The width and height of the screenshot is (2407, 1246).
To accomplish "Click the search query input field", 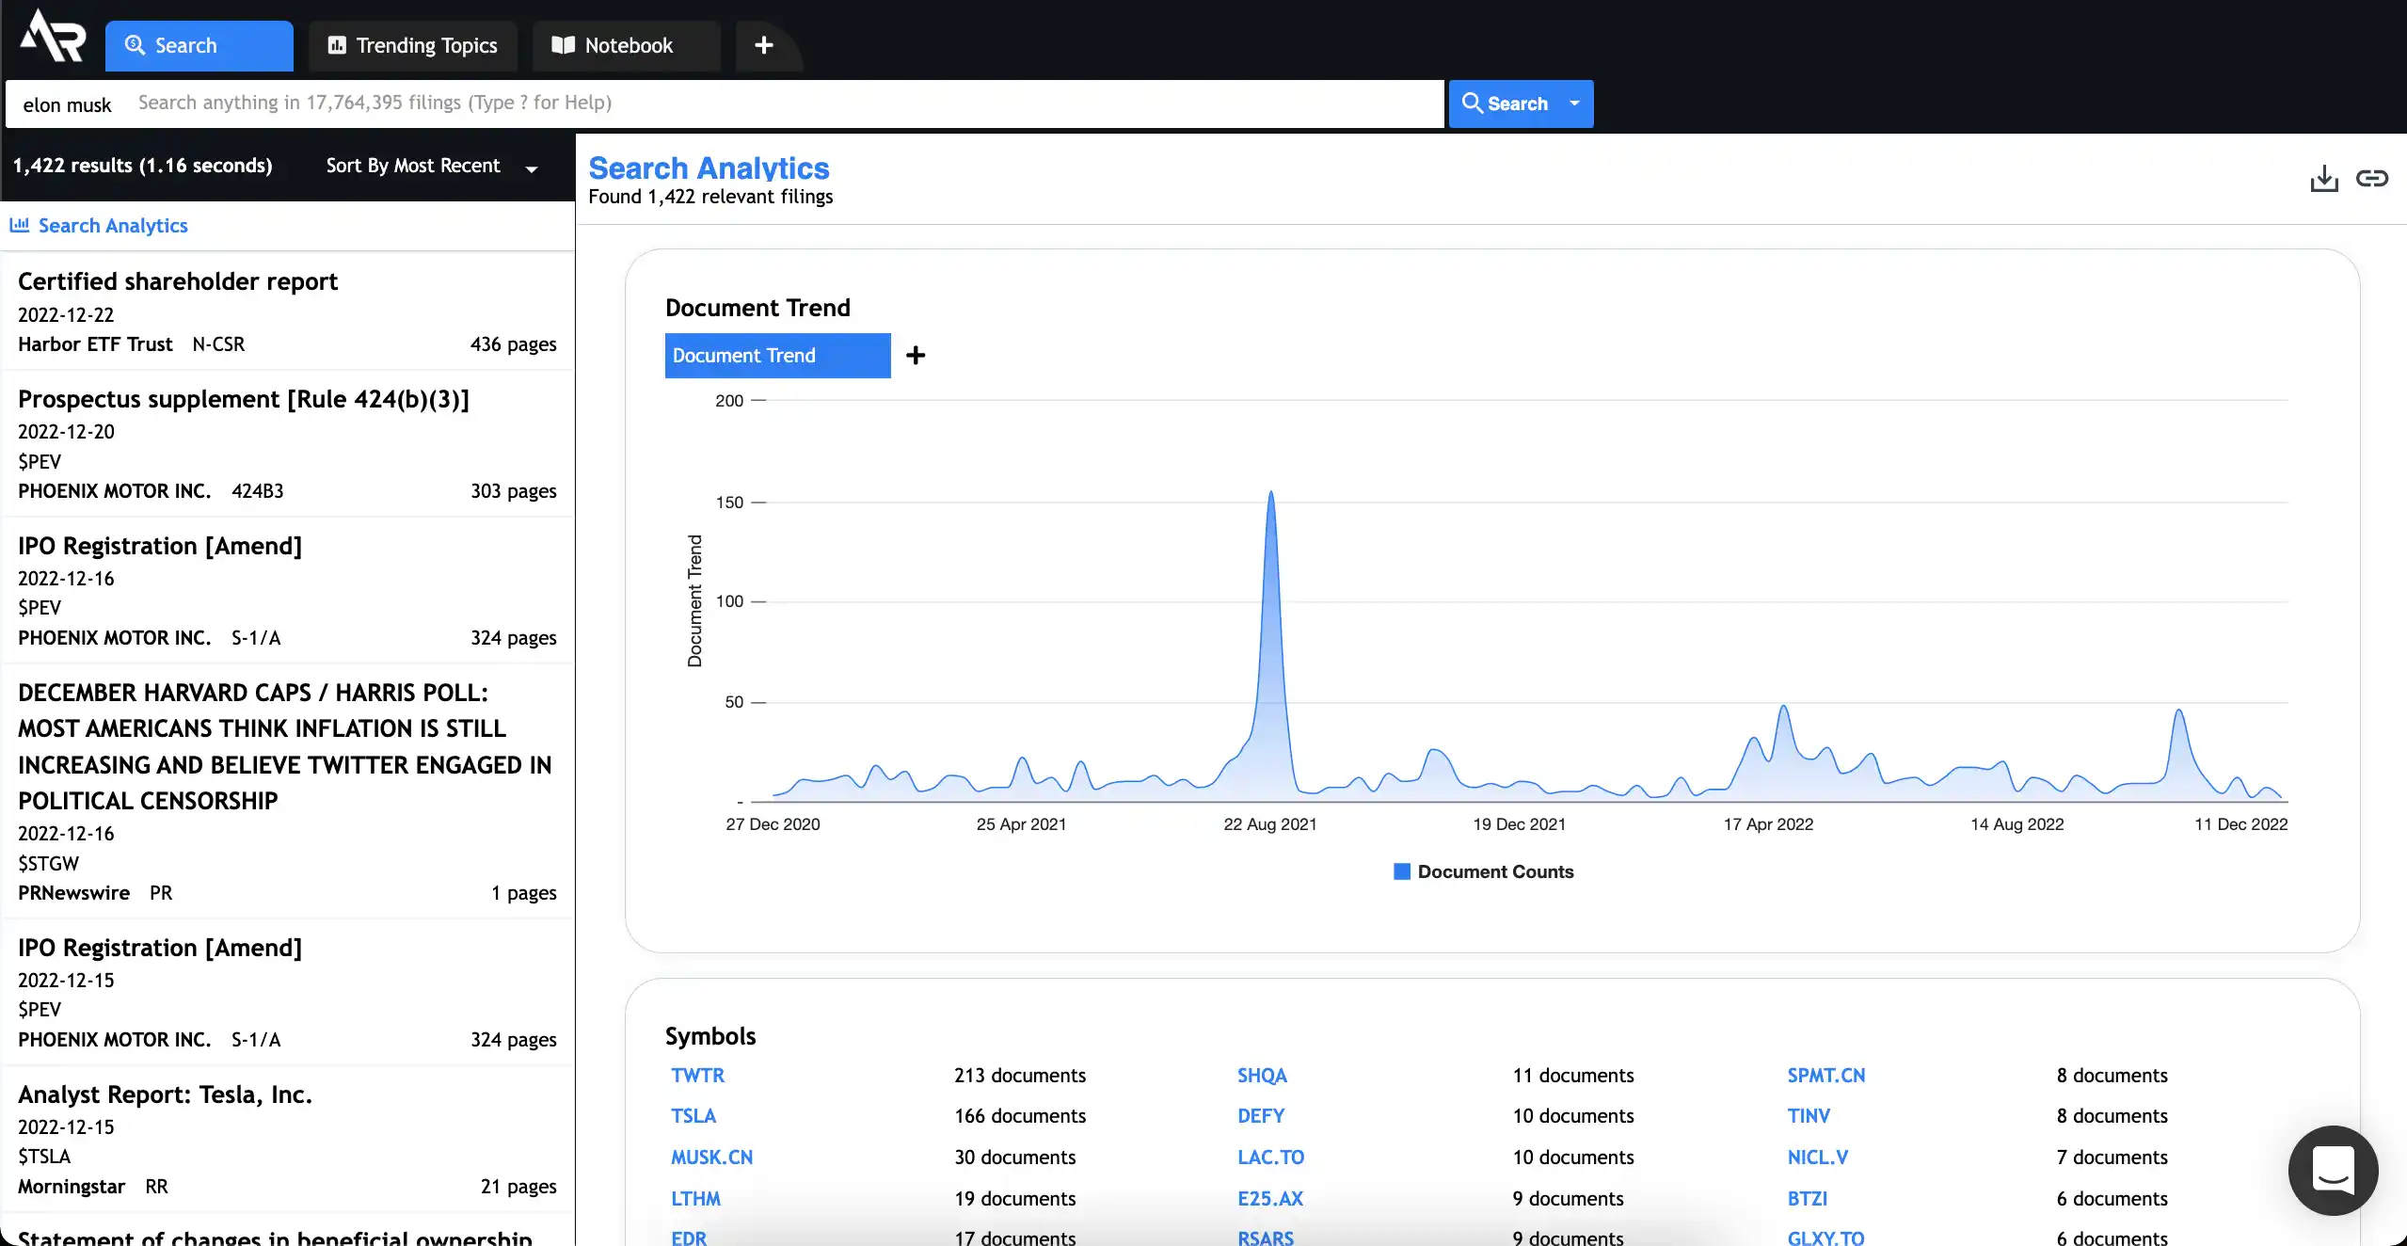I will pos(725,104).
